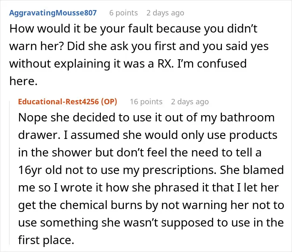Open timestamp of AggravatingMousse807's comment

point(165,13)
